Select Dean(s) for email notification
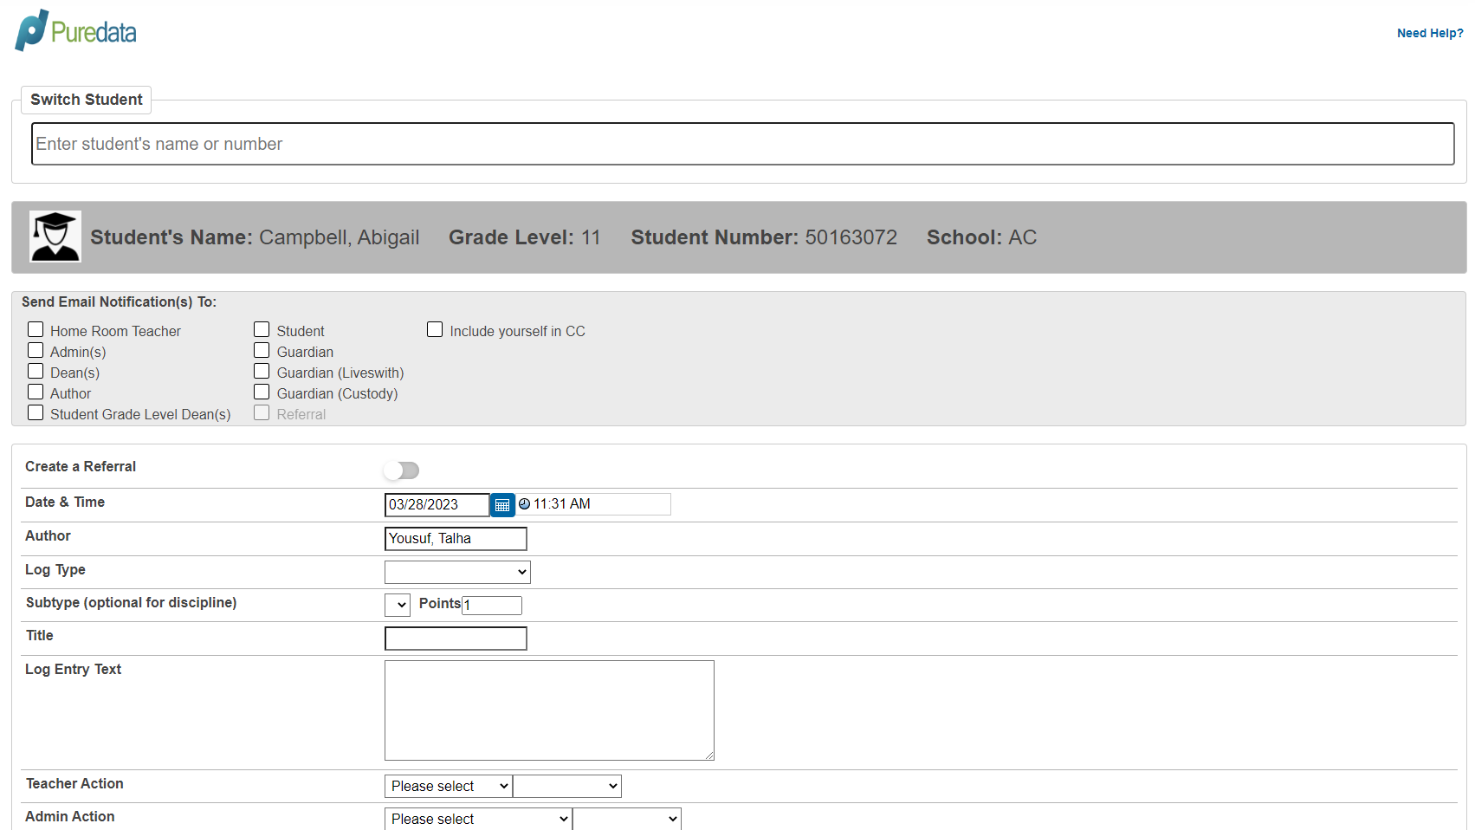This screenshot has width=1475, height=830. point(36,371)
